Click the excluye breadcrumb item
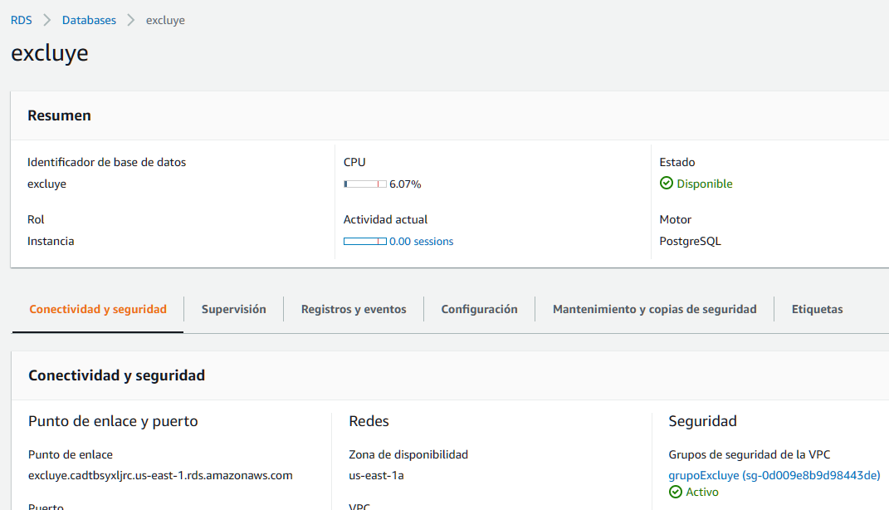The height and width of the screenshot is (510, 889). click(164, 19)
